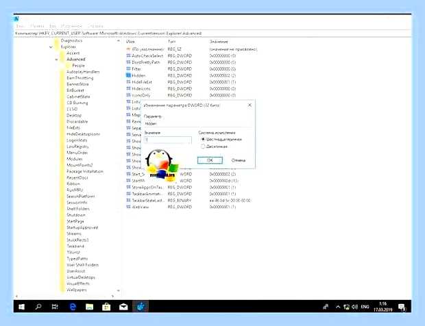Show hidden tray icons chevron
425x326 pixels.
338,307
